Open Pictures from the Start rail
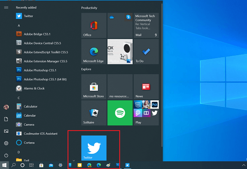This screenshot has height=169, width=247. (x=6, y=131)
